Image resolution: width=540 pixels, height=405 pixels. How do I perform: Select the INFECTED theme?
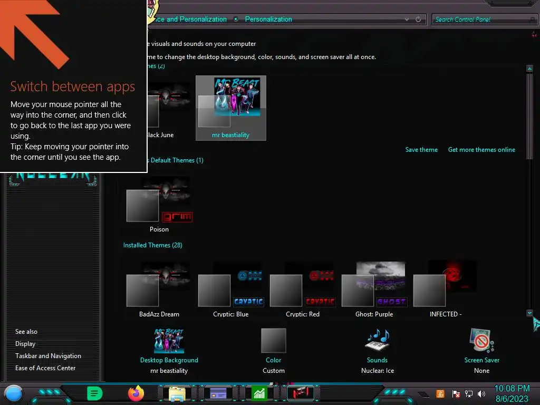[446, 290]
